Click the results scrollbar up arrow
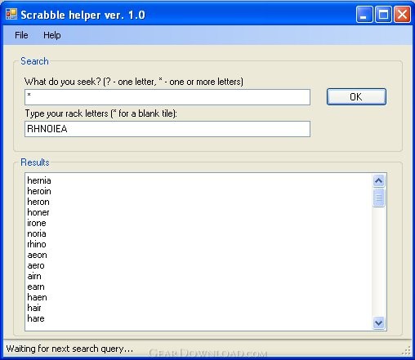Viewport: 415px width, 360px height. (x=378, y=180)
